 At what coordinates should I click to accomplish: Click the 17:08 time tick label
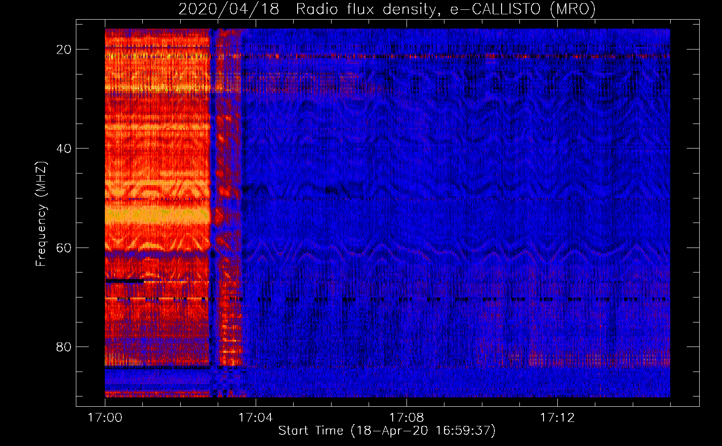(407, 417)
